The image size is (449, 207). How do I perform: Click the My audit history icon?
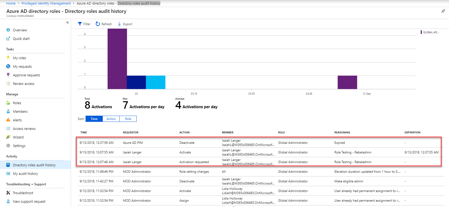tap(8, 174)
